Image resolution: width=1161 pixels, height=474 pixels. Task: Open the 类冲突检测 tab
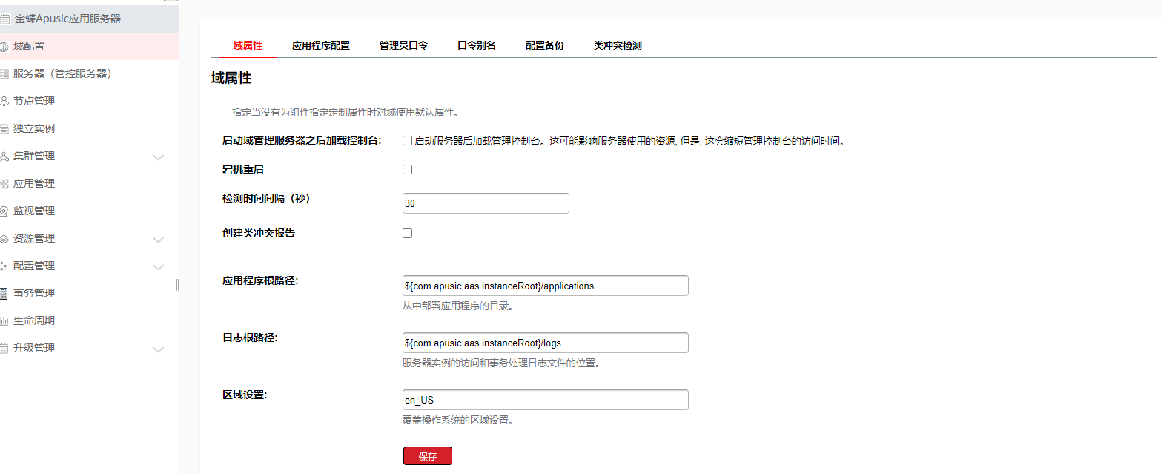(617, 45)
